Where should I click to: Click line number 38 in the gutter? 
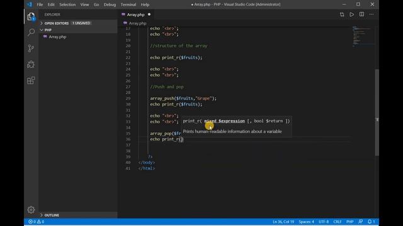pos(128,151)
